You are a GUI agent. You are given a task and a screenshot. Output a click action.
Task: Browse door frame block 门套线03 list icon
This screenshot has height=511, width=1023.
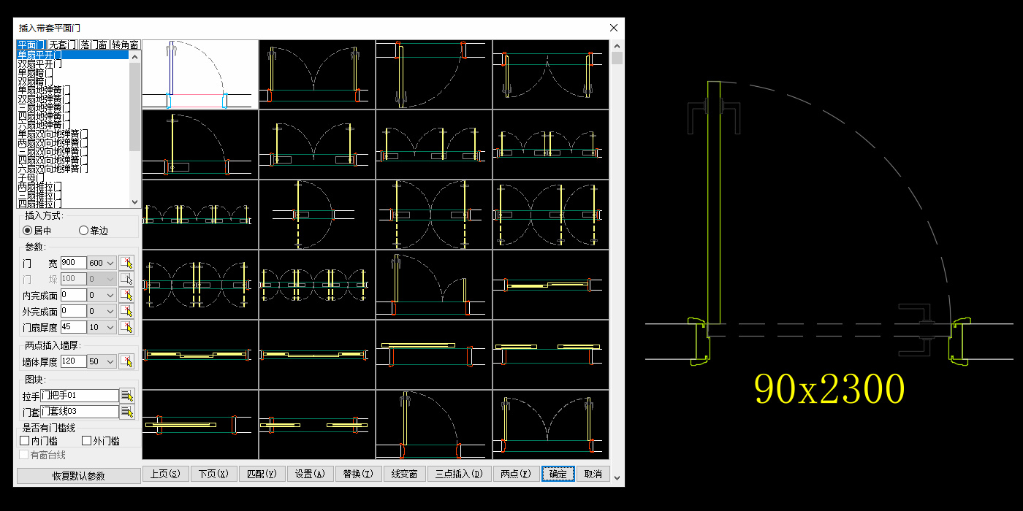point(127,412)
